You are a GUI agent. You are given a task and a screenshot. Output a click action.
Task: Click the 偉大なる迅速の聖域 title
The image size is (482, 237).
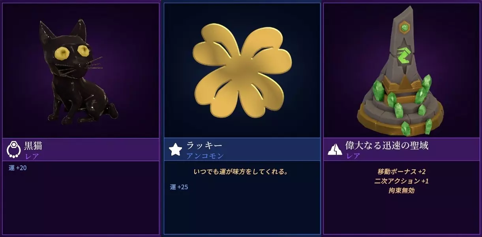(x=387, y=146)
